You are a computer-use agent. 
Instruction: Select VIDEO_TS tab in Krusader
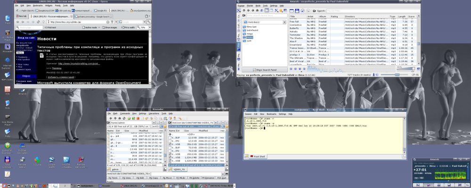(x=179, y=169)
